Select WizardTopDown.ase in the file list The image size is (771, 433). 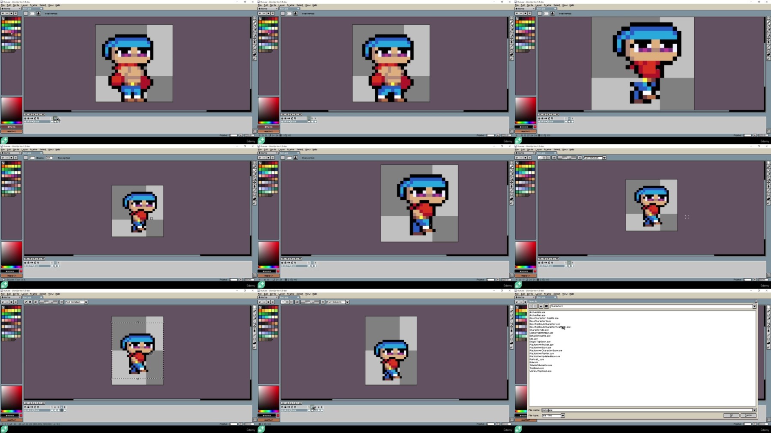point(541,371)
